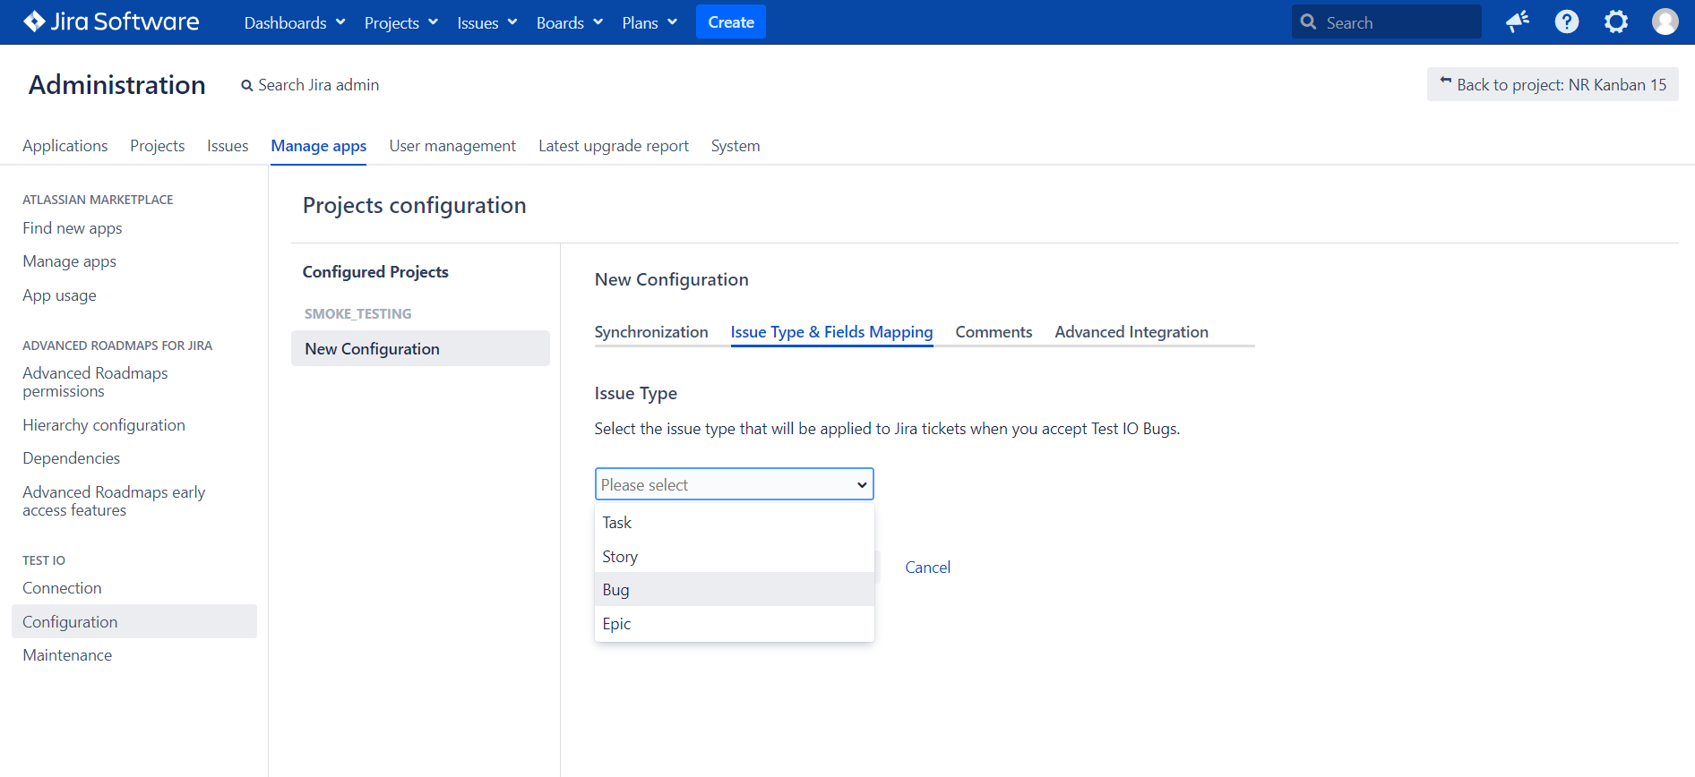Switch to the Comments tab
The image size is (1695, 777).
(x=994, y=332)
